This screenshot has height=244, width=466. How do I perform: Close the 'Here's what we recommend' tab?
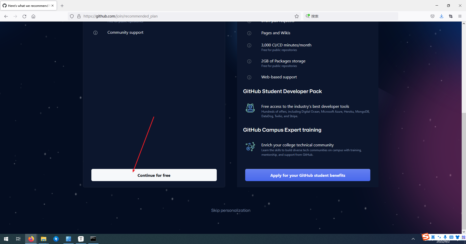click(x=53, y=6)
